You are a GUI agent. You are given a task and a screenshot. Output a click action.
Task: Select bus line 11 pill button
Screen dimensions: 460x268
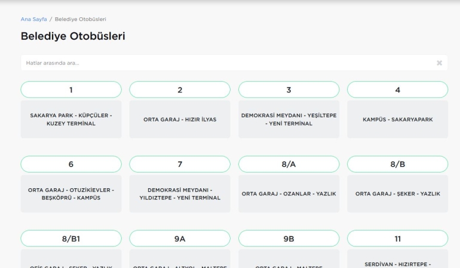pyautogui.click(x=397, y=239)
